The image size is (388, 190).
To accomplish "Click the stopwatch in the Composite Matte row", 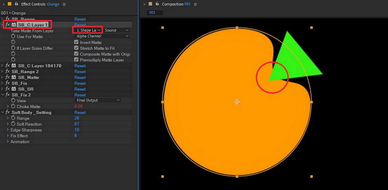I will 13,54.
